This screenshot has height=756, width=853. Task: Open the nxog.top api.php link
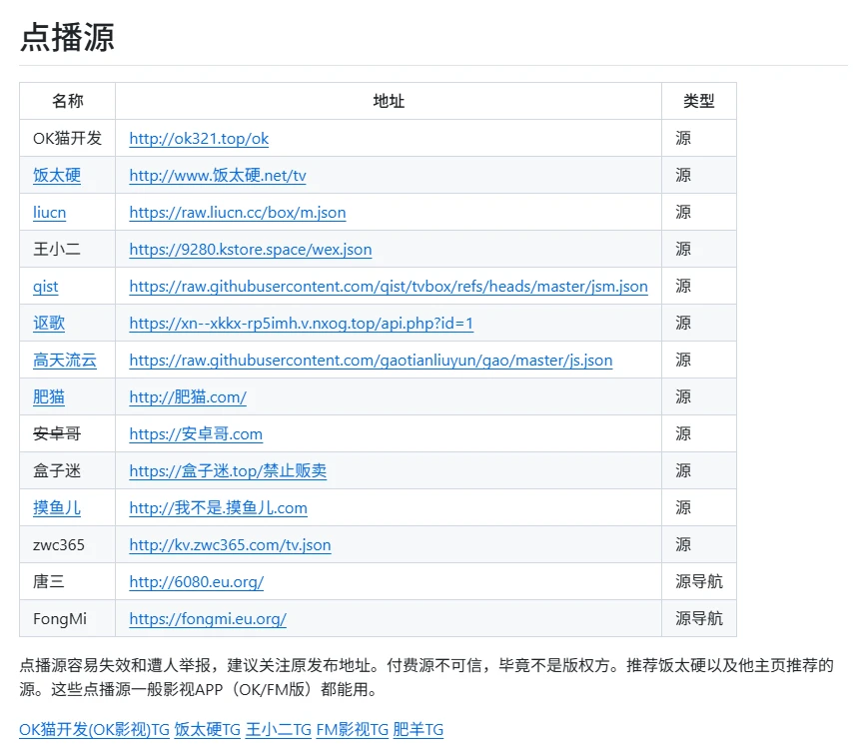point(301,324)
